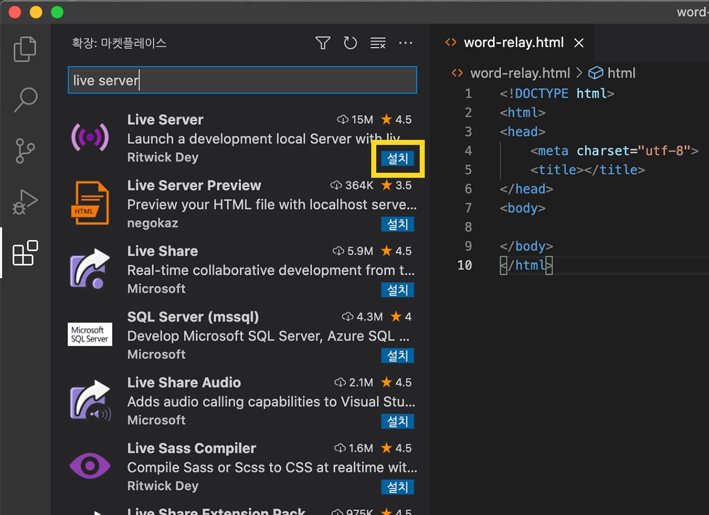The width and height of the screenshot is (709, 515).
Task: Click the live server search field
Action: pyautogui.click(x=242, y=80)
